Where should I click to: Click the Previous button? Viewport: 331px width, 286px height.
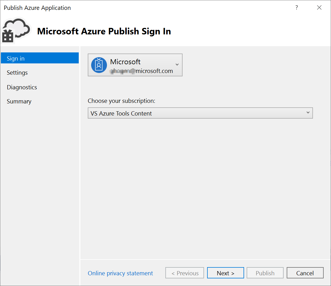point(185,273)
